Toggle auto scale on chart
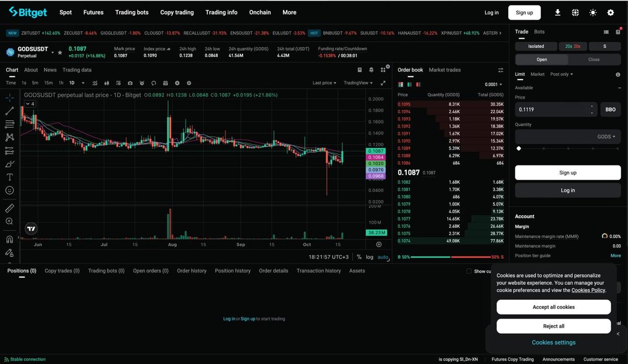The width and height of the screenshot is (628, 364). (x=383, y=257)
